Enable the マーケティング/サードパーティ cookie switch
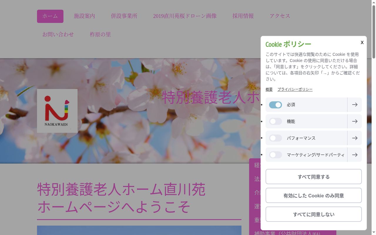Screen dimensions: 376x235 (x=276, y=155)
